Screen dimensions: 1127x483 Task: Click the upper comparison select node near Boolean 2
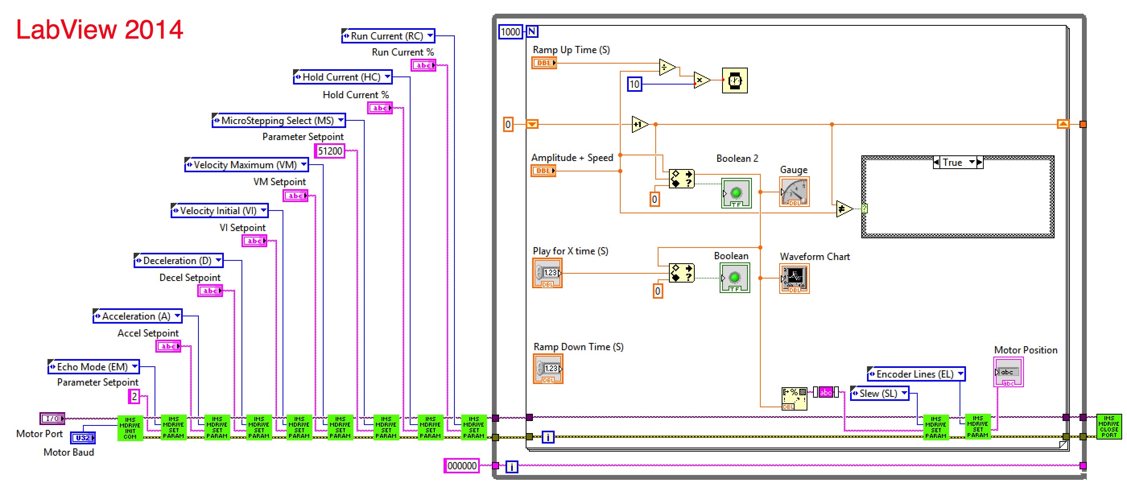tap(681, 179)
